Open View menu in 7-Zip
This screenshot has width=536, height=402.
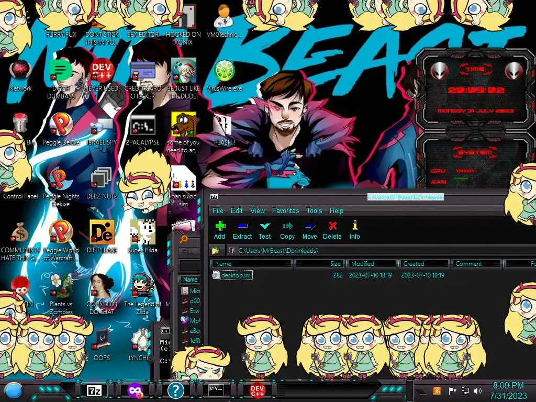pos(258,210)
